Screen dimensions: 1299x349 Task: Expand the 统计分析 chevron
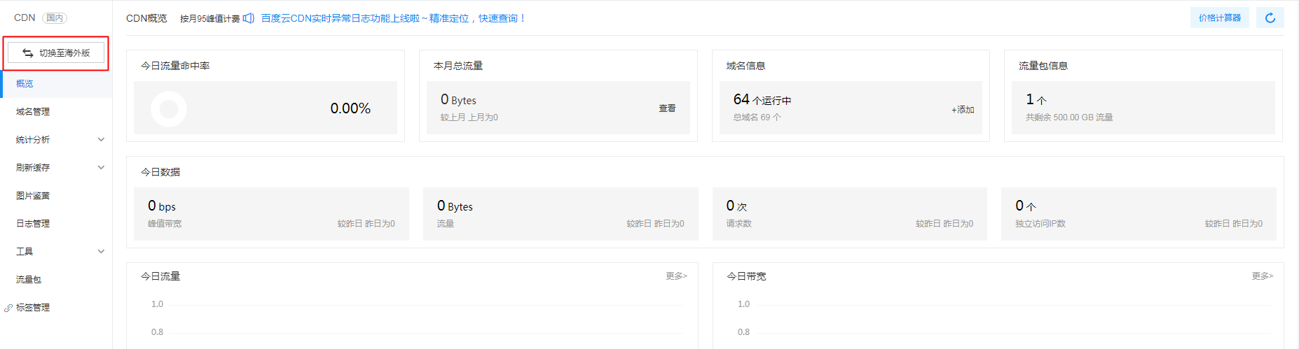(101, 139)
